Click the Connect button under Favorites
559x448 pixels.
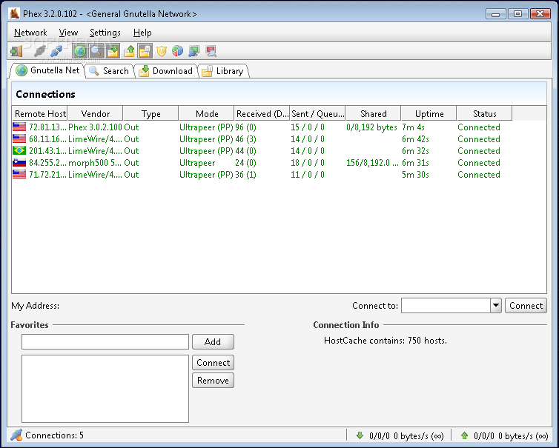click(x=213, y=363)
